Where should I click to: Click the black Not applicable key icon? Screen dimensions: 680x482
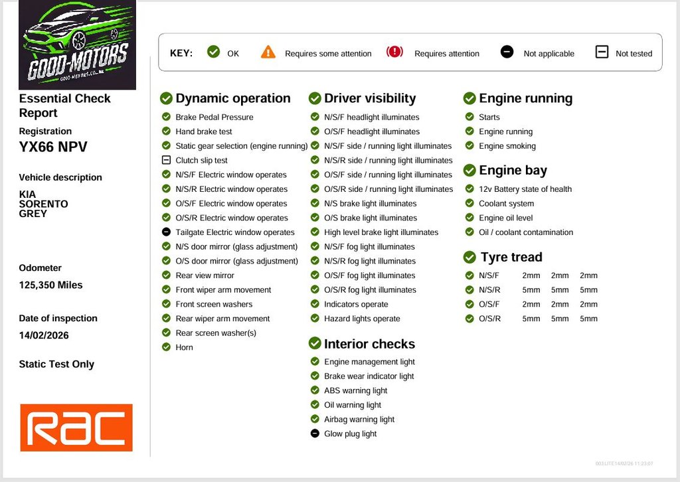pos(507,52)
